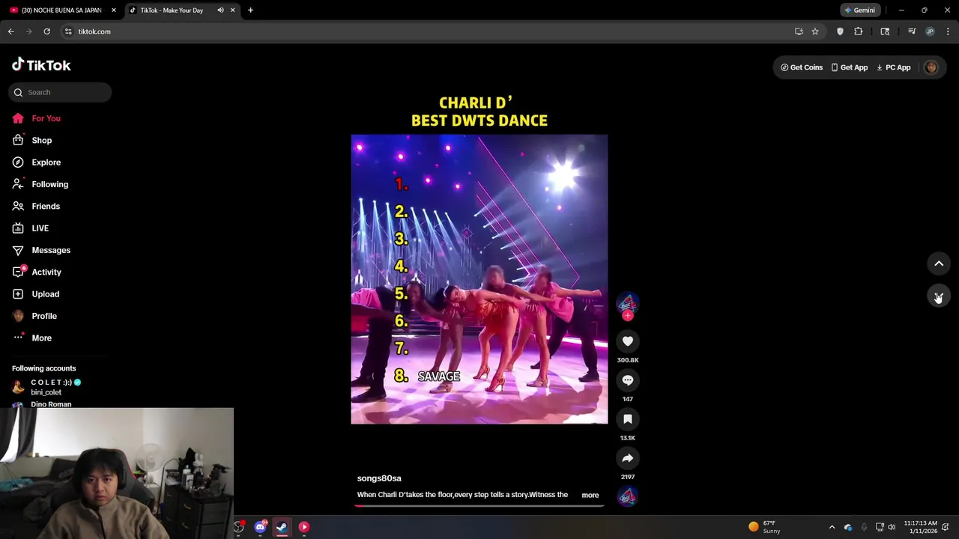This screenshot has width=959, height=539.
Task: Open Steam from the taskbar
Action: (x=282, y=527)
